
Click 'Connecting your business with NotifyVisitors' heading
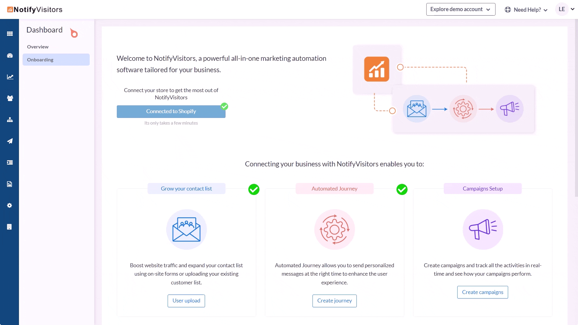tap(334, 164)
